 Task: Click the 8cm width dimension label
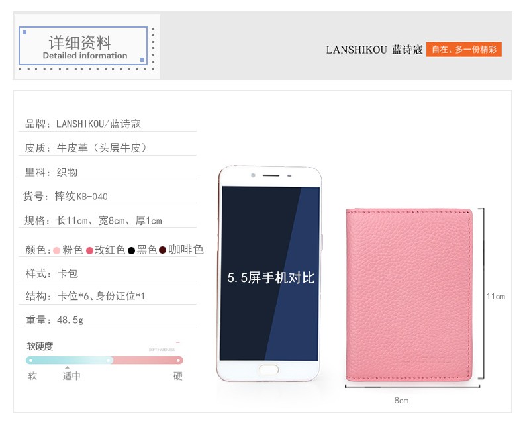402,401
